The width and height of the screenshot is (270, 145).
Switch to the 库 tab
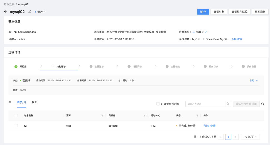point(10,102)
